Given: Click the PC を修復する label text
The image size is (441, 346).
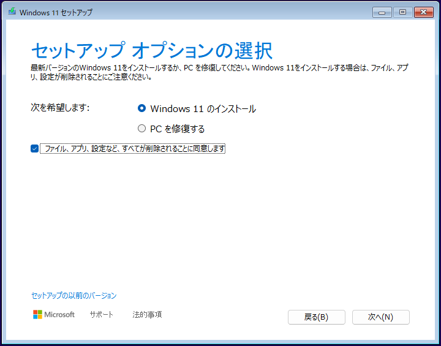Looking at the screenshot, I should pos(178,129).
